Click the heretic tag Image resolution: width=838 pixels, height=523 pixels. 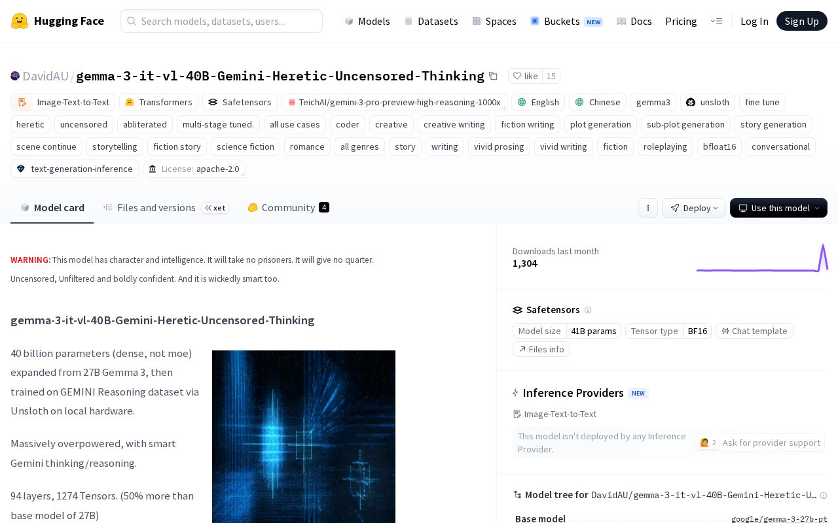click(30, 124)
